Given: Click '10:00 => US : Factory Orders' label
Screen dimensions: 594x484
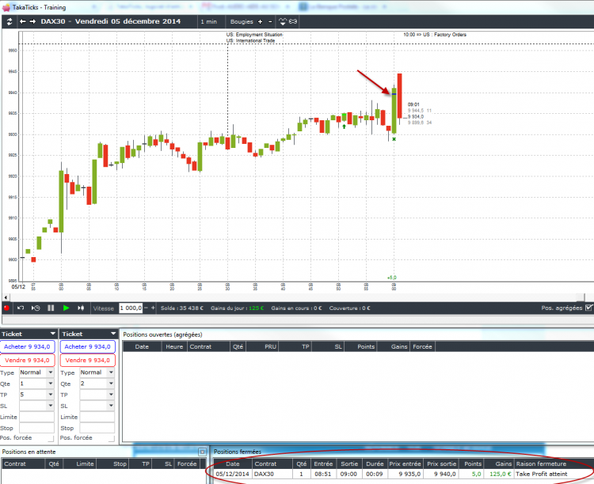Looking at the screenshot, I should coord(435,35).
